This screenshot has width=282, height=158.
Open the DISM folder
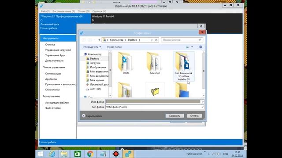[x=126, y=63]
